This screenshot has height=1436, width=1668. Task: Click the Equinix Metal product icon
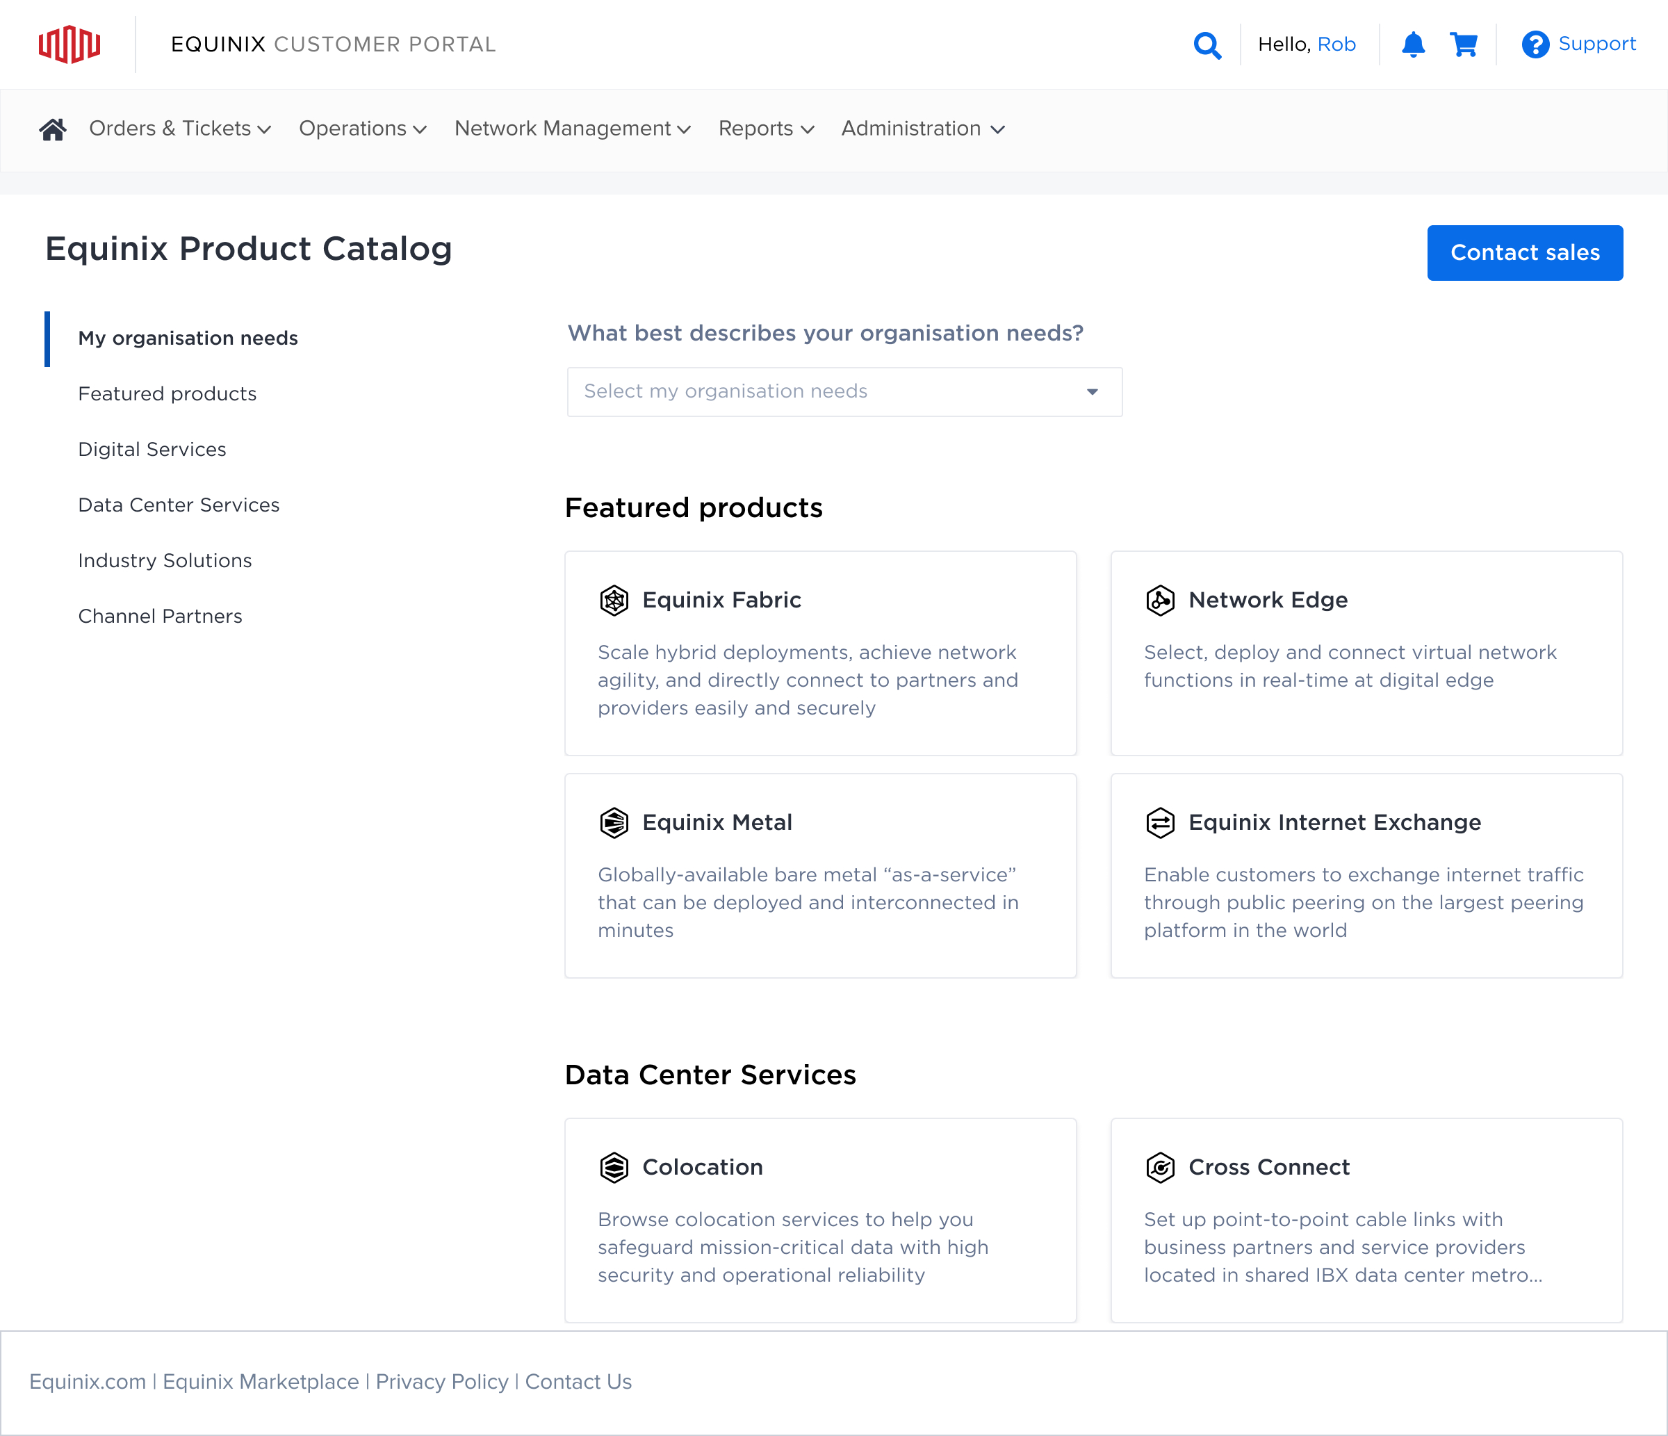(614, 823)
